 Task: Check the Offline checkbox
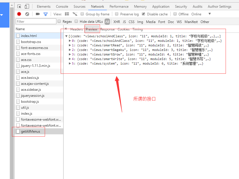(175, 14)
